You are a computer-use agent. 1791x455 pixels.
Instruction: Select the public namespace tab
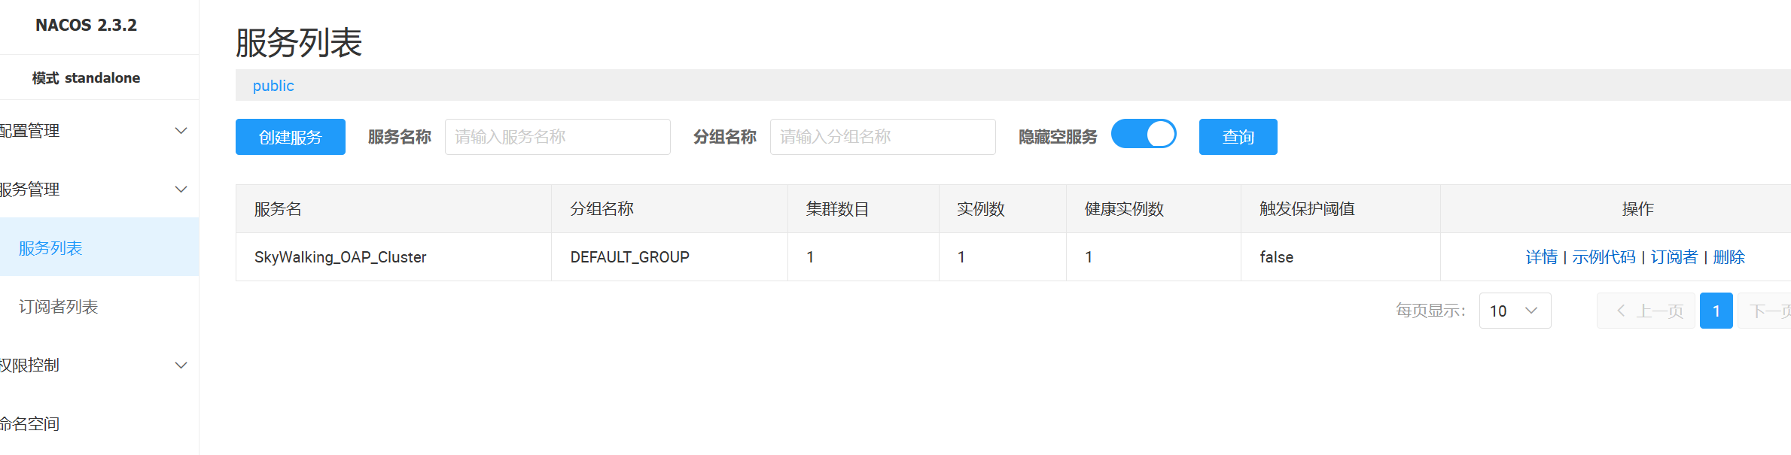(273, 86)
